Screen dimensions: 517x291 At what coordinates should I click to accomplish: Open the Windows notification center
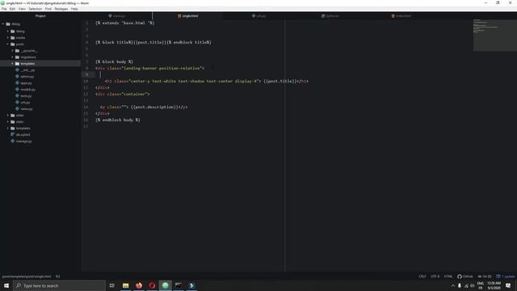click(x=508, y=285)
